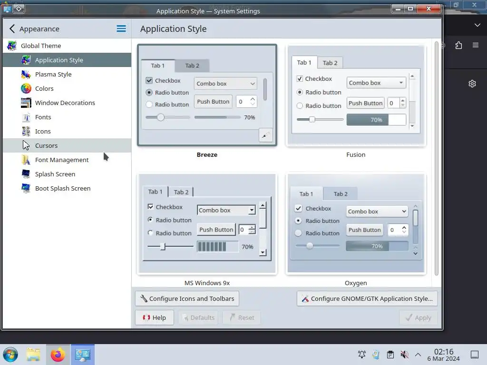This screenshot has width=487, height=365.
Task: Click the slider handle in Breeze preview
Action: click(161, 117)
